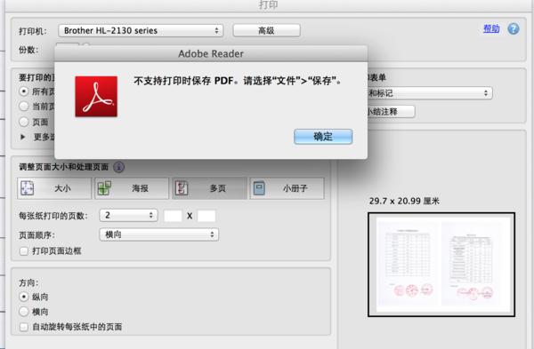
Task: Click the 多页 pages icon
Action: (182, 188)
